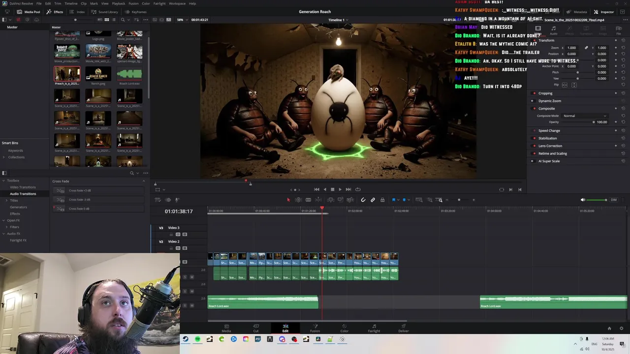Open the Timeline 1 name dropdown
Image resolution: width=630 pixels, height=354 pixels.
pyautogui.click(x=338, y=20)
